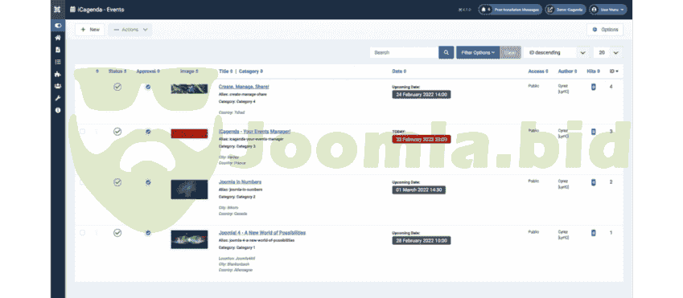Open the Components puzzle sidebar icon
Viewport: 683px width, 298px height.
(58, 75)
